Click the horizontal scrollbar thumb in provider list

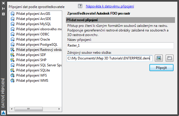(29, 109)
